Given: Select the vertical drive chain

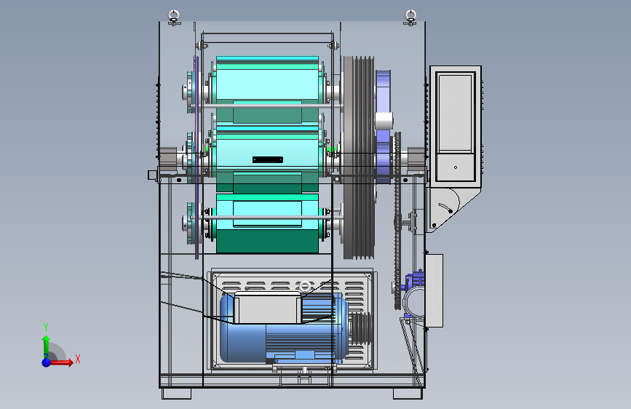Looking at the screenshot, I should tap(397, 221).
